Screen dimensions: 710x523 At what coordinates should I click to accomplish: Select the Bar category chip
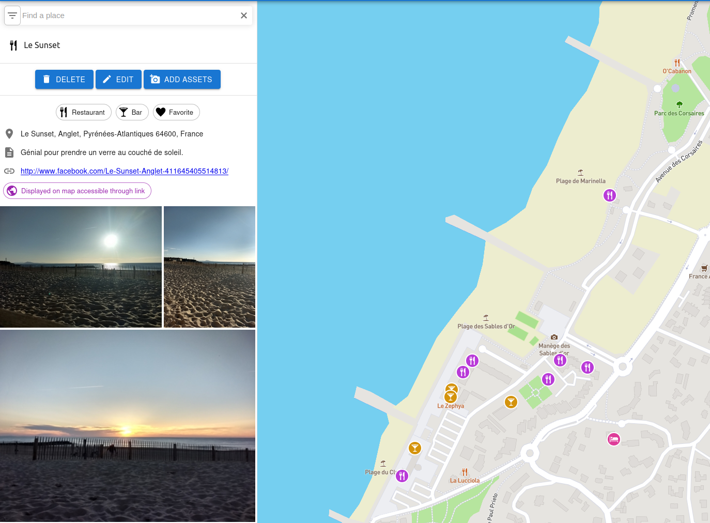(132, 112)
